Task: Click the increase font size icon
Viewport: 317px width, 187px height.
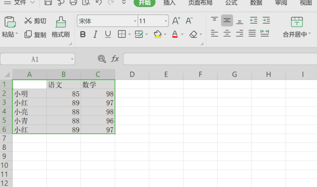Action: (x=176, y=20)
